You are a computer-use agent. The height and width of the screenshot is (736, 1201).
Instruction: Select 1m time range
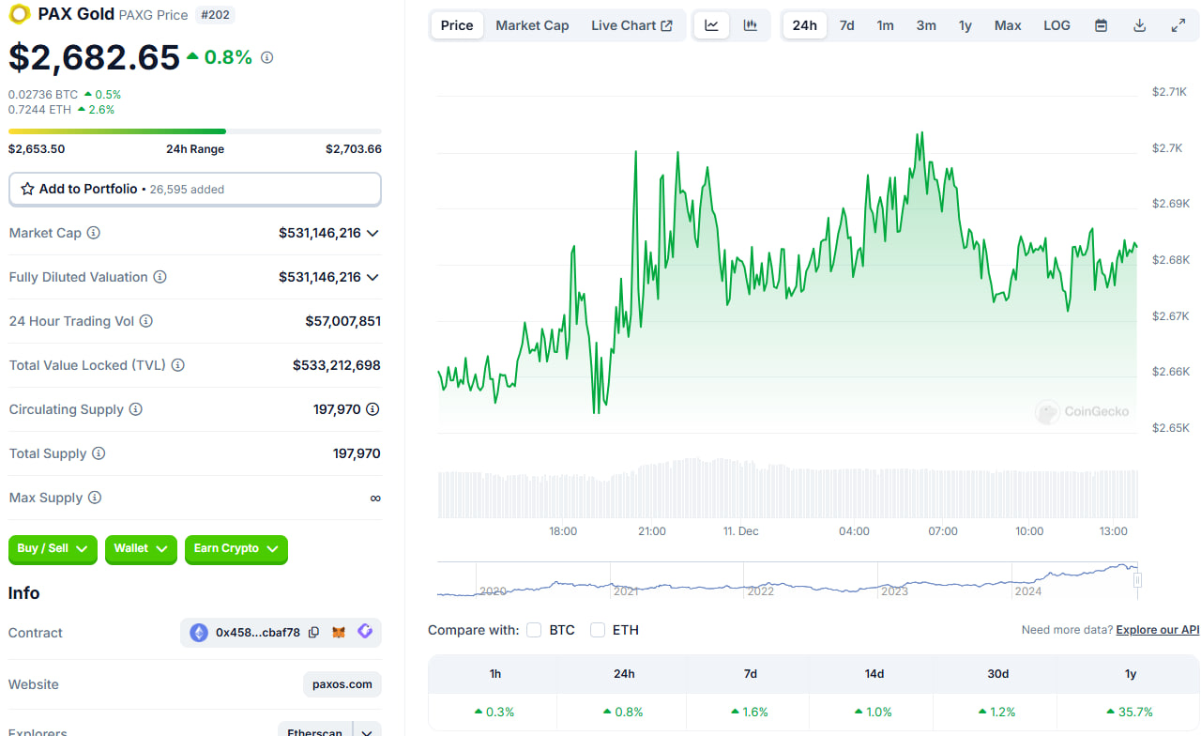coord(885,25)
